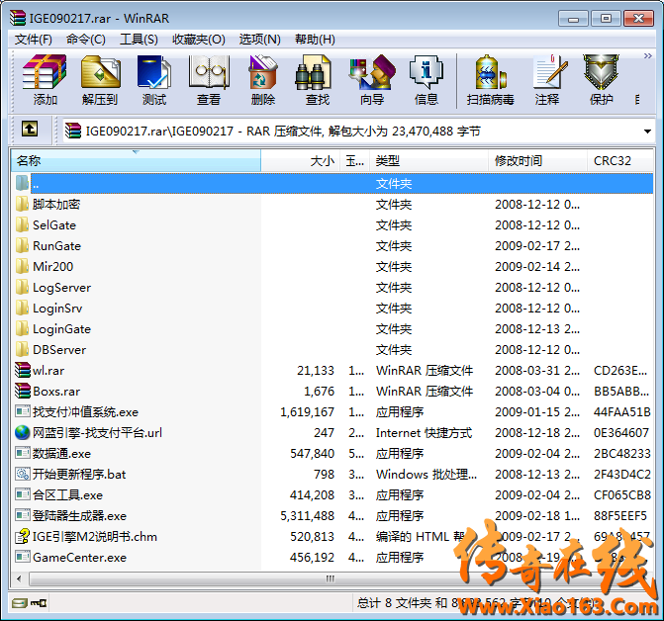664x621 pixels.
Task: Select the RunGate folder
Action: [56, 246]
